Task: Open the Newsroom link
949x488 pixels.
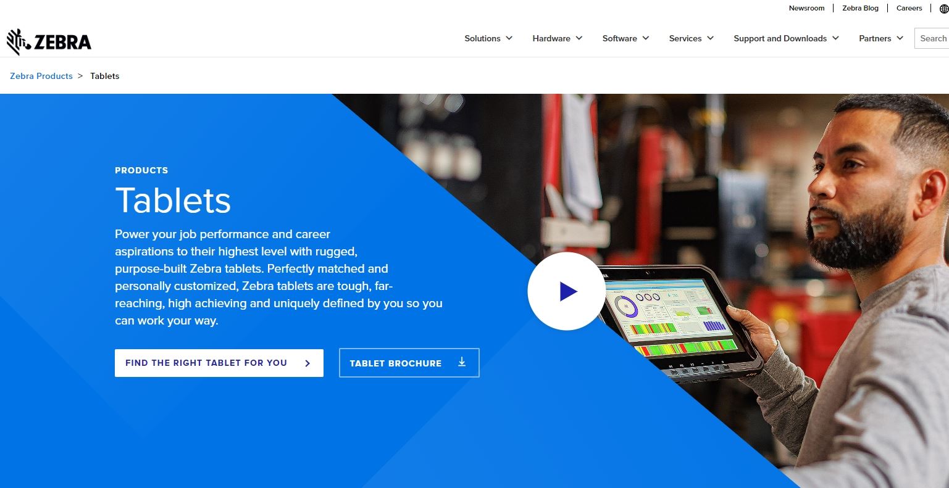Action: tap(806, 8)
